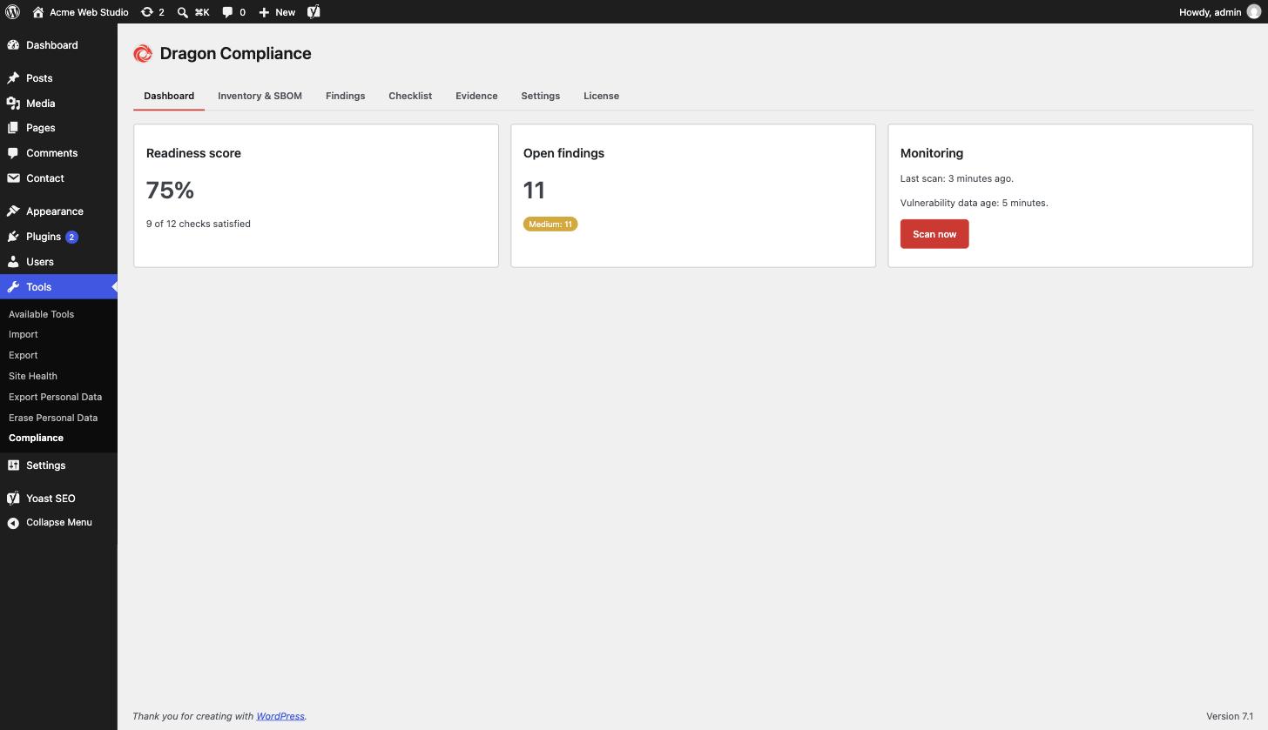Click the Collapse Menu arrow icon

point(13,523)
